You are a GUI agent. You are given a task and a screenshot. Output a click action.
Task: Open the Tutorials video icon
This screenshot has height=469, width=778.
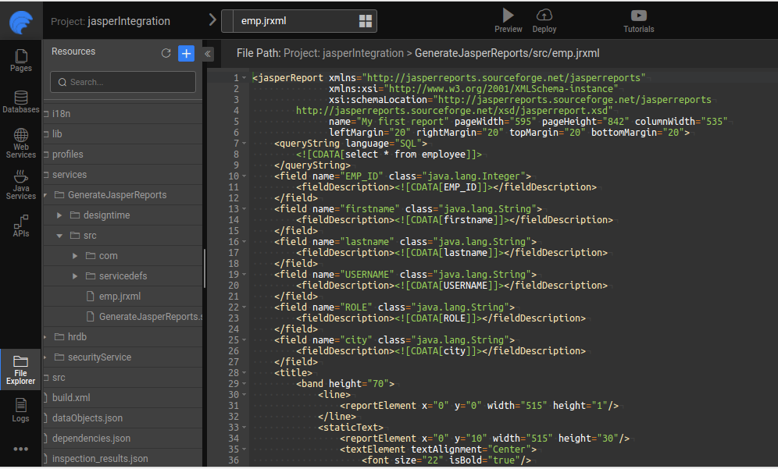pos(638,16)
